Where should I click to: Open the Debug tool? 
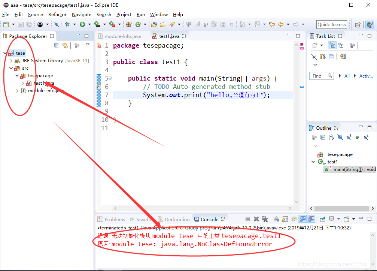(x=67, y=24)
